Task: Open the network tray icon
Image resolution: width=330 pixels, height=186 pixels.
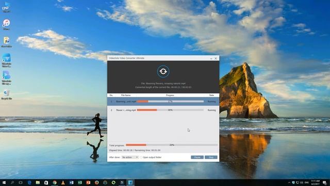Action: pos(298,182)
